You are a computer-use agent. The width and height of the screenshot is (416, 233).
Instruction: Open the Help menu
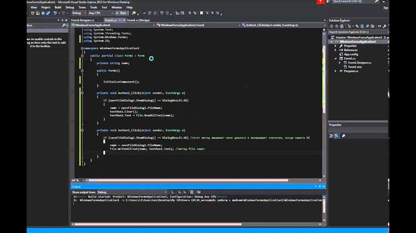click(x=129, y=7)
